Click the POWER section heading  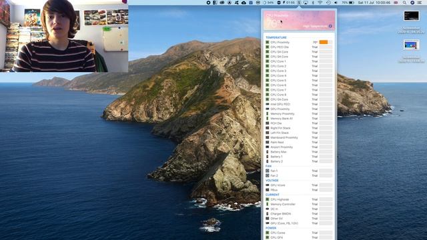click(271, 228)
